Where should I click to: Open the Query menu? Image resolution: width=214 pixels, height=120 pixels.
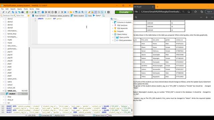click(x=19, y=9)
